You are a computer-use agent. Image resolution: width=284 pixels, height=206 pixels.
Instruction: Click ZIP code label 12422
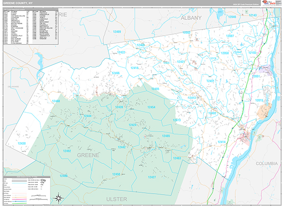tap(121, 53)
